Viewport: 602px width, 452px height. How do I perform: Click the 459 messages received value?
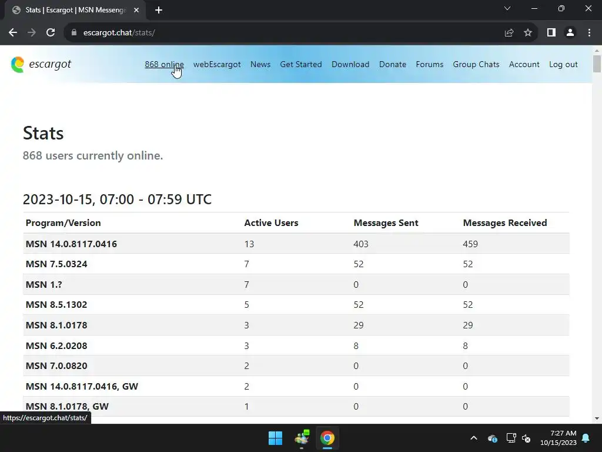(x=470, y=244)
